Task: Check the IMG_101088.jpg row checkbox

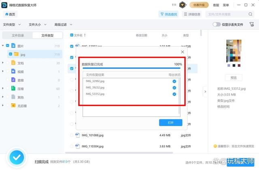Action: 72,135
